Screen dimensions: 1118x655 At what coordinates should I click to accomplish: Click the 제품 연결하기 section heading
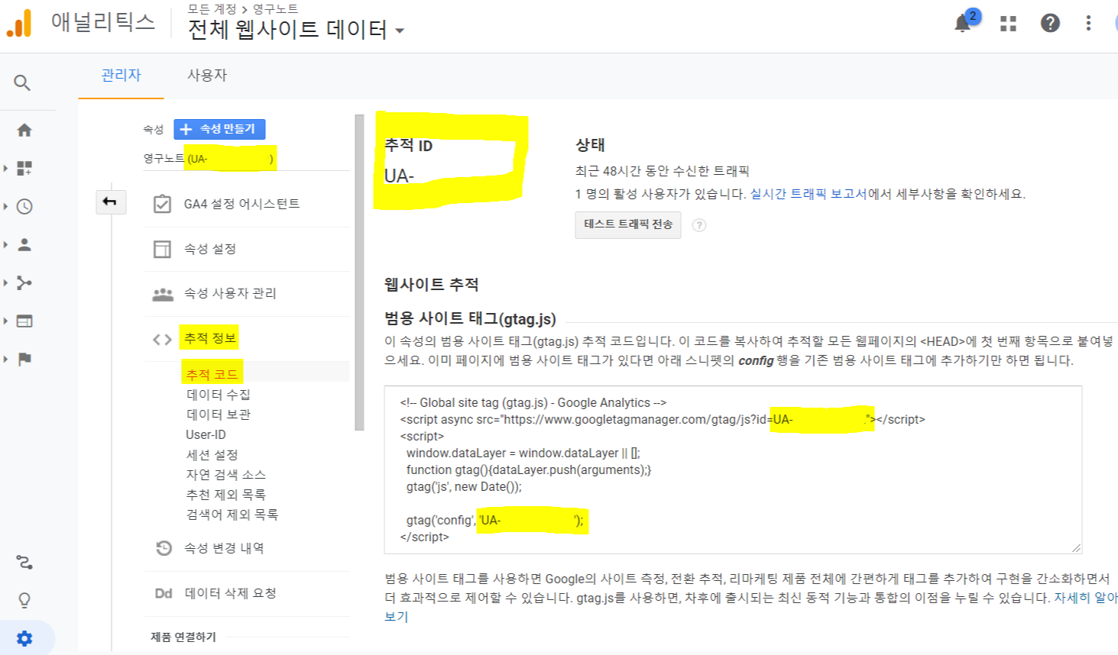(x=183, y=637)
